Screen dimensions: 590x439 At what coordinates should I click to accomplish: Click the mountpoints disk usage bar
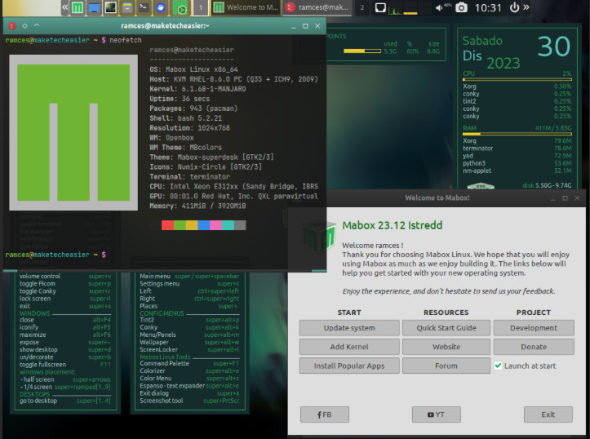362,51
